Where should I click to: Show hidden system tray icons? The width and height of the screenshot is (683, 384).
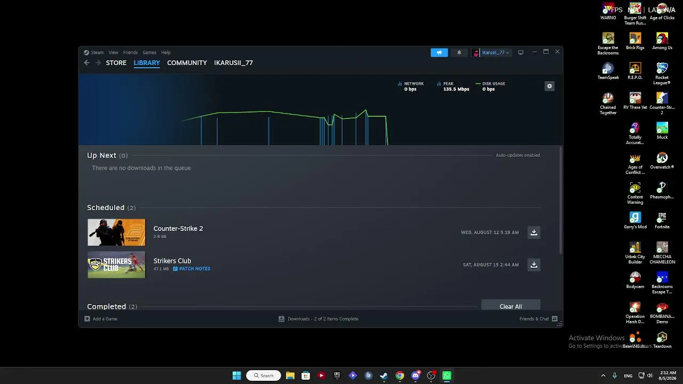(x=603, y=375)
